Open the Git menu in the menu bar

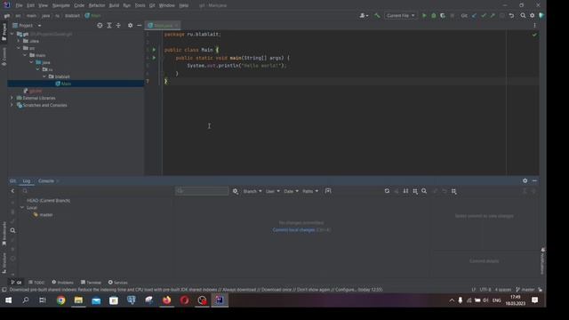pyautogui.click(x=152, y=5)
